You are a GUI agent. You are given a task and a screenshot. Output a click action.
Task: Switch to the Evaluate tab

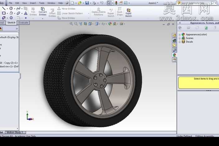[23, 23]
